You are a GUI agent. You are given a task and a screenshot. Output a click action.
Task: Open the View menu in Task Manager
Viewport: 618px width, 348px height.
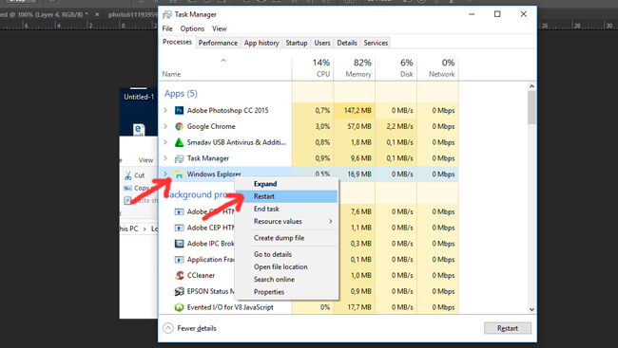(x=219, y=28)
